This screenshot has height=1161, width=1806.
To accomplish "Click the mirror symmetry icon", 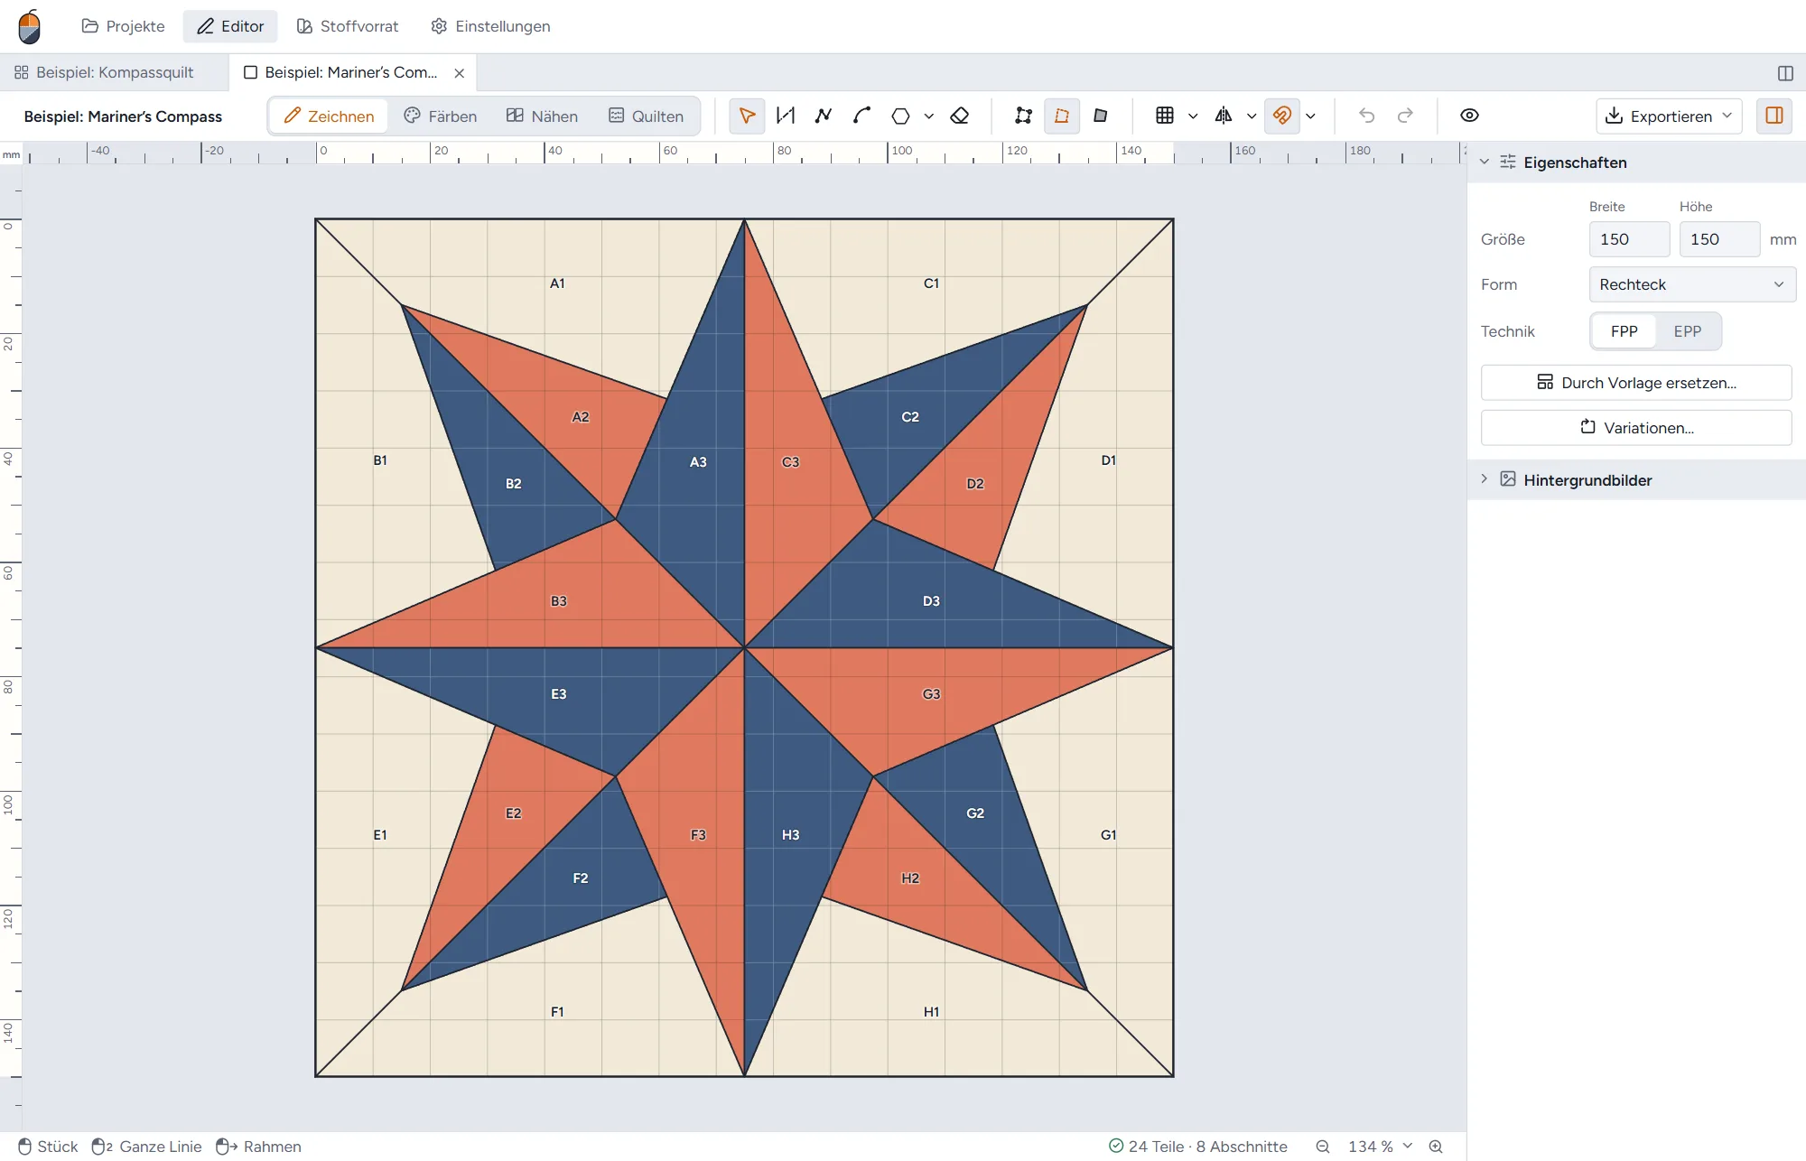I will 1224,116.
